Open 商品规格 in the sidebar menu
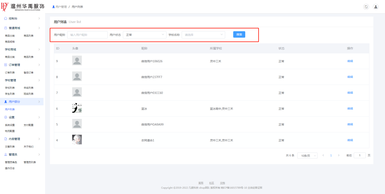385x194 pixels. [x=10, y=42]
